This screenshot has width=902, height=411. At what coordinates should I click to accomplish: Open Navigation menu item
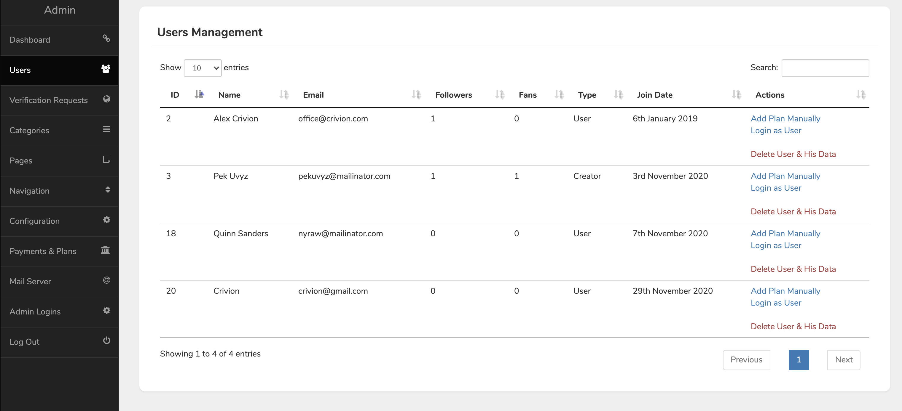(59, 191)
